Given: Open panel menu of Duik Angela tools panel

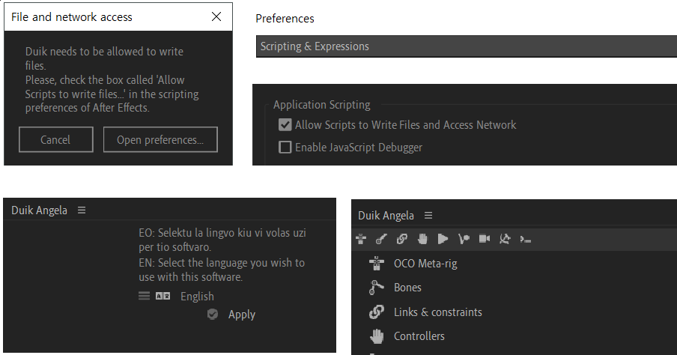Looking at the screenshot, I should [428, 215].
